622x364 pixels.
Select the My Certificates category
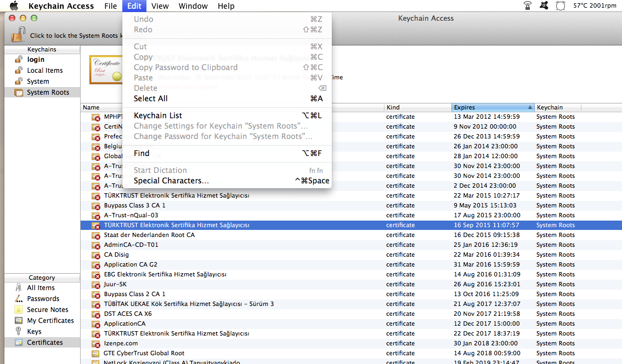(42, 320)
